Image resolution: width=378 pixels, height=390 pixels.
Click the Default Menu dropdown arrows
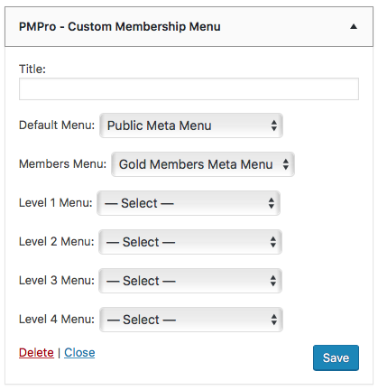[x=273, y=125]
